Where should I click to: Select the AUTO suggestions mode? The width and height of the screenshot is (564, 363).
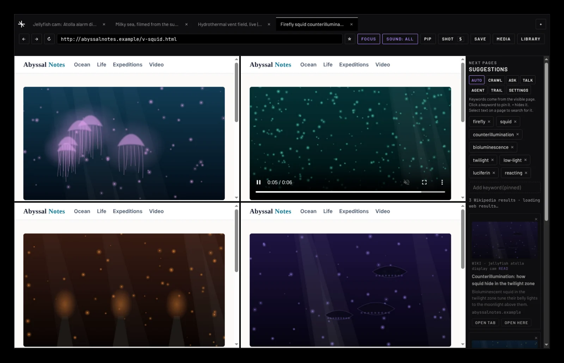(477, 80)
